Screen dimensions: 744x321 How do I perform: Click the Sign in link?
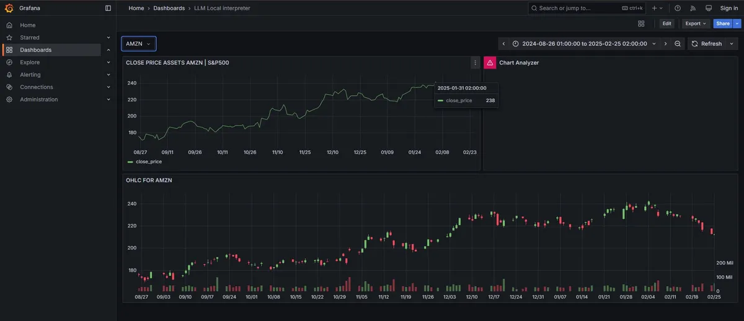coord(729,8)
